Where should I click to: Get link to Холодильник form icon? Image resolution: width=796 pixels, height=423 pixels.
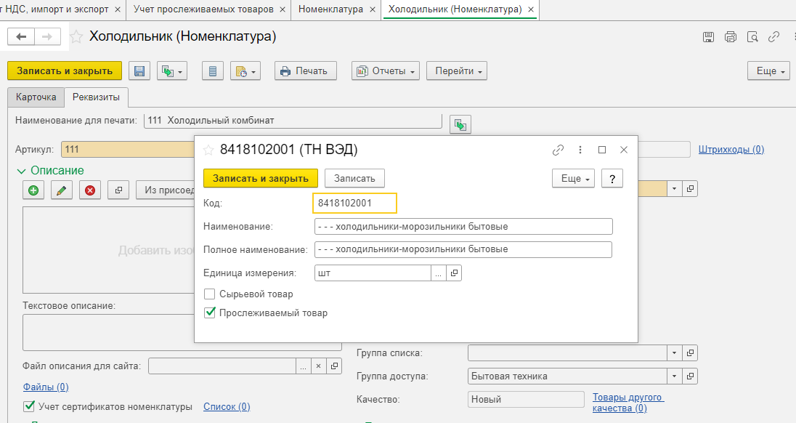click(773, 36)
